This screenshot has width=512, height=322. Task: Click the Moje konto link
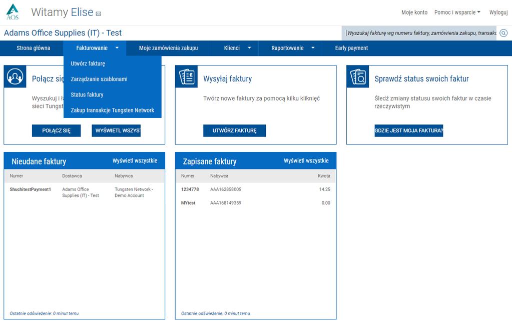click(x=414, y=12)
